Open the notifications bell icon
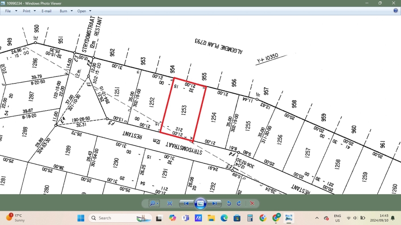Screen dimensions: 401x225 [x=393, y=218]
